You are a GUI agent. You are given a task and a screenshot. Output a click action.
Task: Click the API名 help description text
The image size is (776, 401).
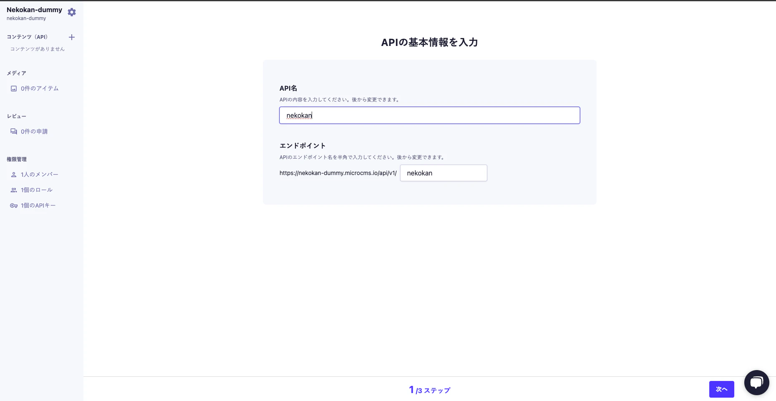click(x=340, y=100)
